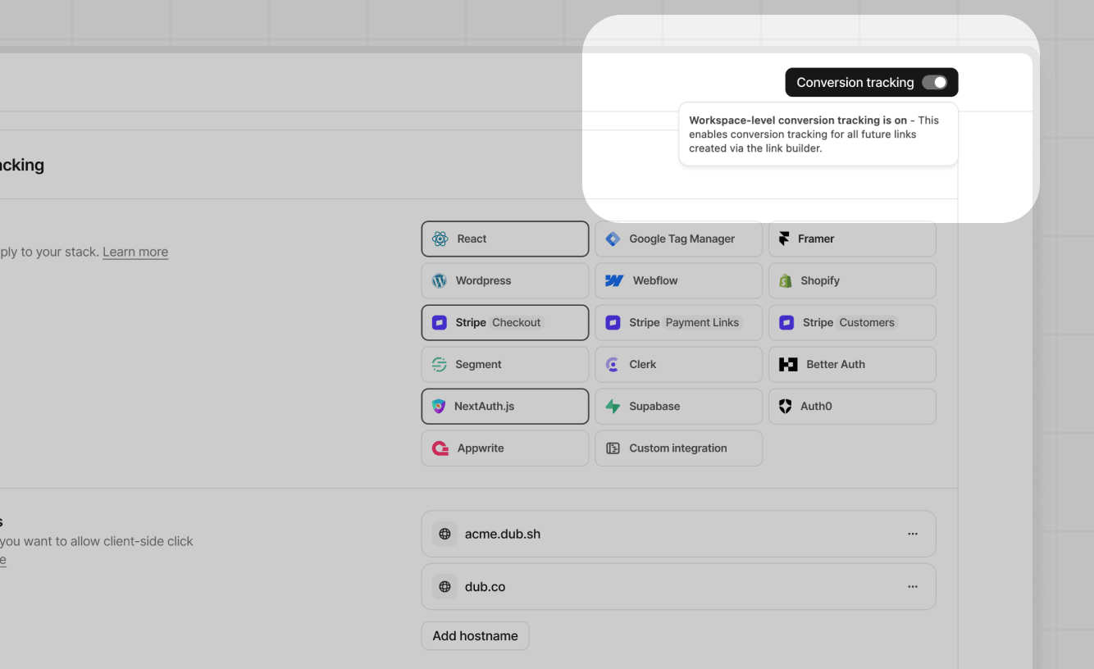The image size is (1094, 669).
Task: Click the Custom integration layout icon
Action: (613, 448)
